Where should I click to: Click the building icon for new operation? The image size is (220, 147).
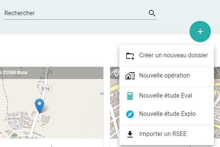click(x=130, y=76)
